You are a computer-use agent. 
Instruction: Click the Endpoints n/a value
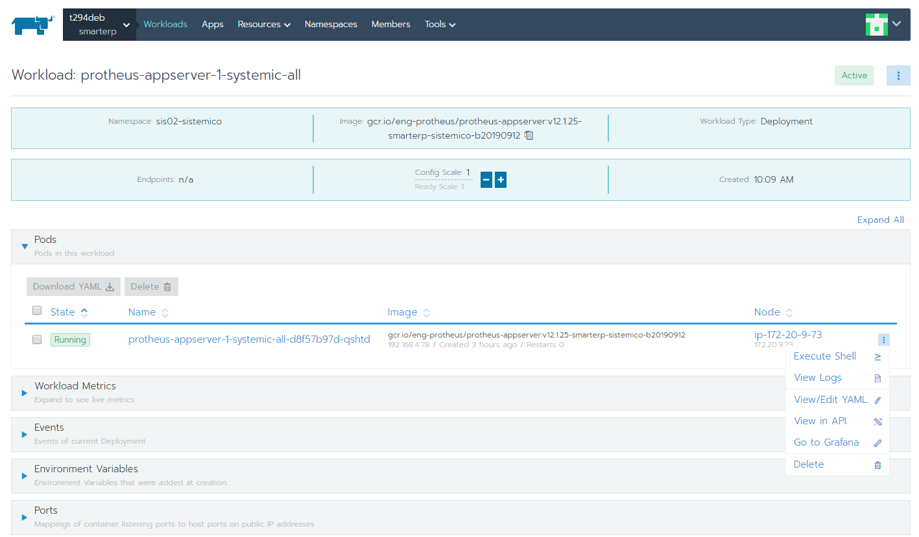tap(186, 179)
